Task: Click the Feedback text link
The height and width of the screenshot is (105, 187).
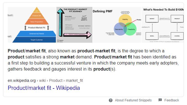Action: (x=172, y=100)
